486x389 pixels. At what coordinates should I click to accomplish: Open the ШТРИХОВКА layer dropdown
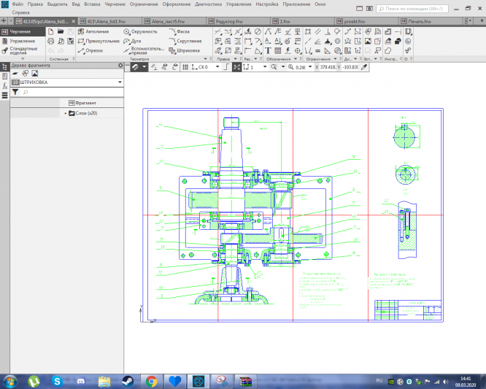coord(119,83)
